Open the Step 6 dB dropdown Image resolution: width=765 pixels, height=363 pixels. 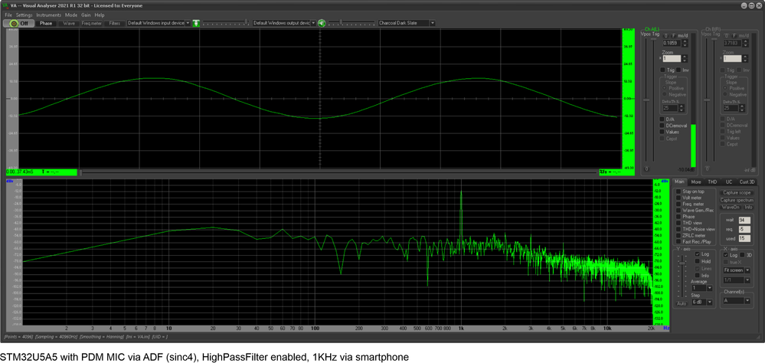click(x=709, y=302)
